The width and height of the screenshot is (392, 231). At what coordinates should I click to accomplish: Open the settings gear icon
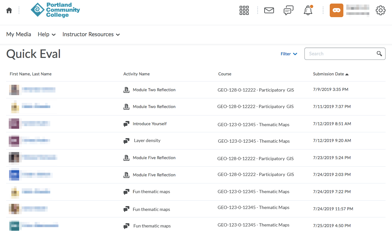click(x=380, y=10)
